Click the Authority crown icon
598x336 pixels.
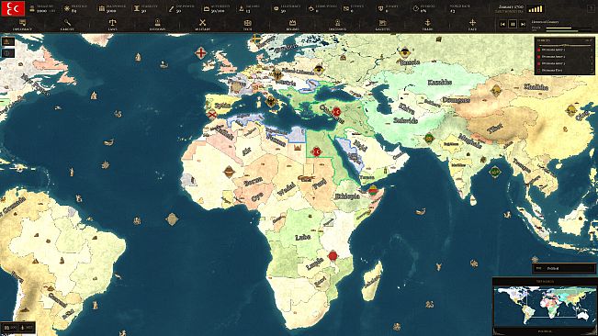(207, 8)
